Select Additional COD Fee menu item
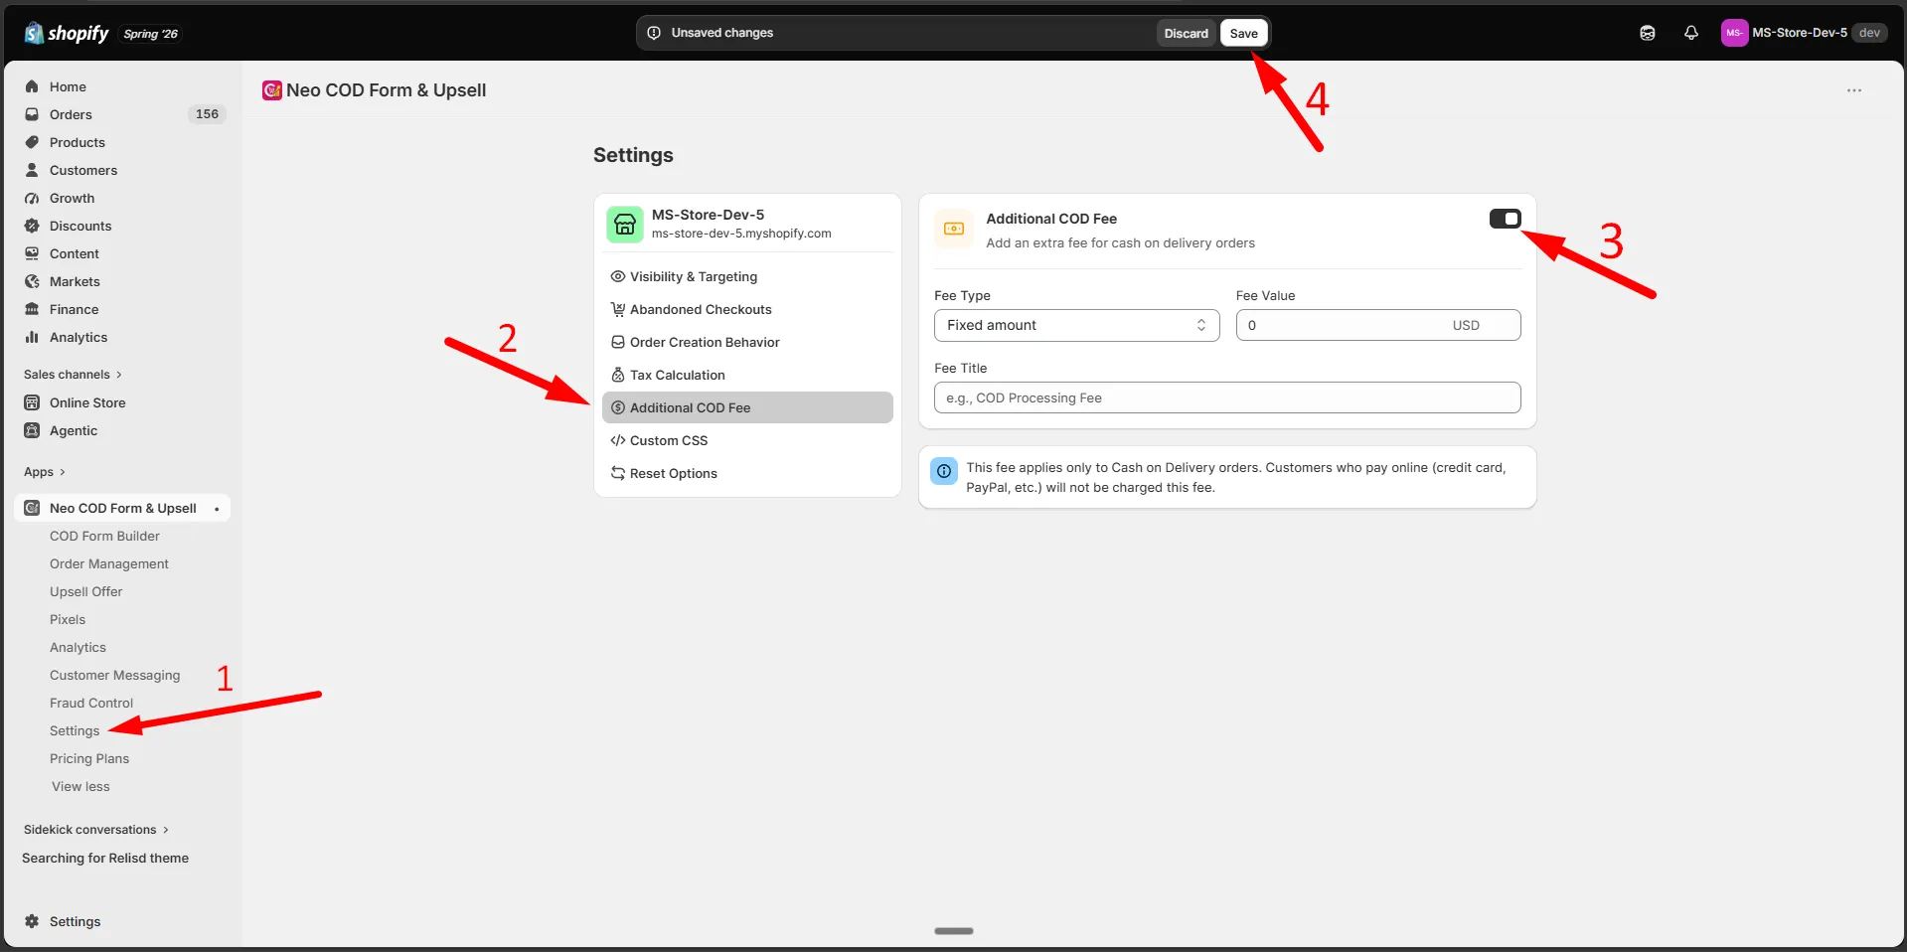Image resolution: width=1907 pixels, height=952 pixels. coord(747,407)
